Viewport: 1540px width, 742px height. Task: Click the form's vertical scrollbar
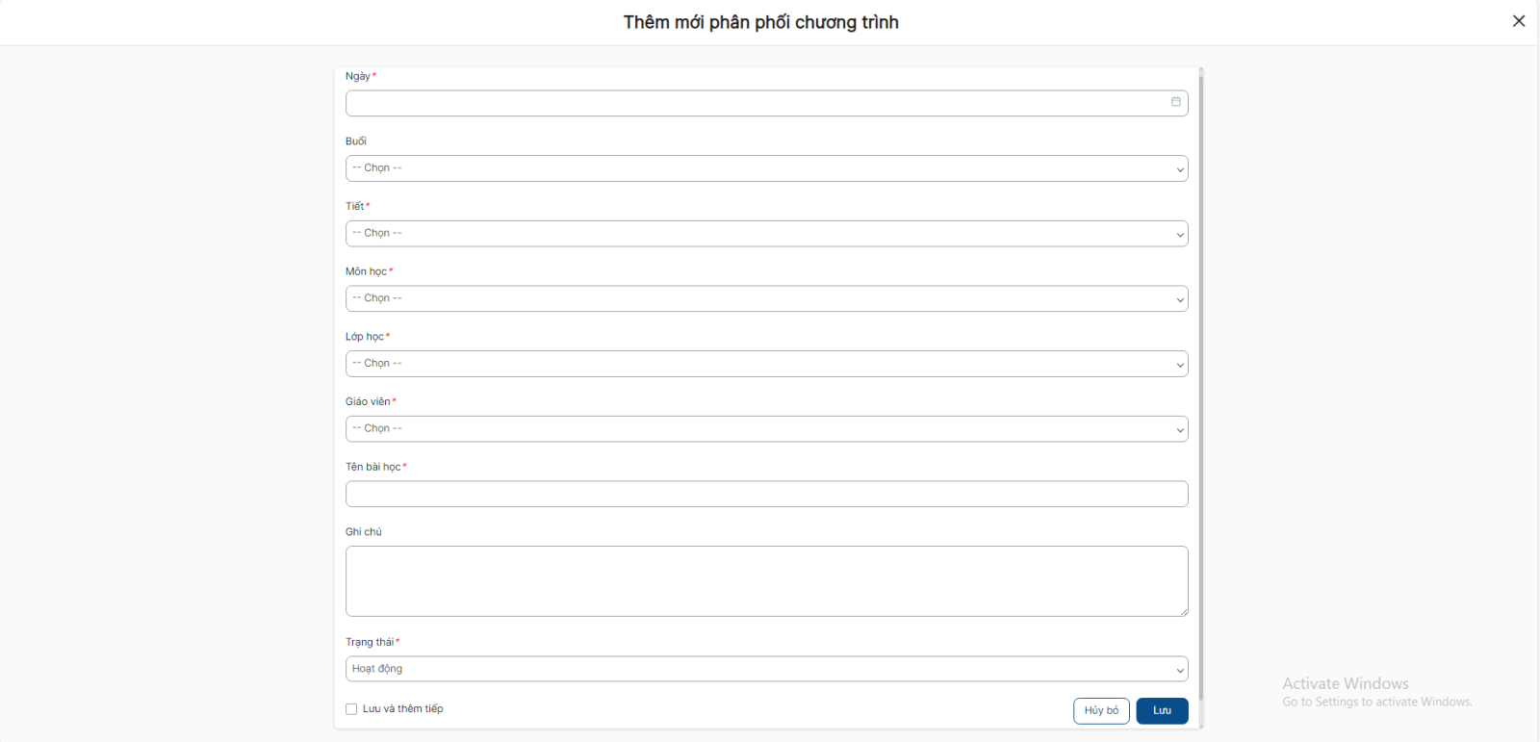pos(1201,385)
